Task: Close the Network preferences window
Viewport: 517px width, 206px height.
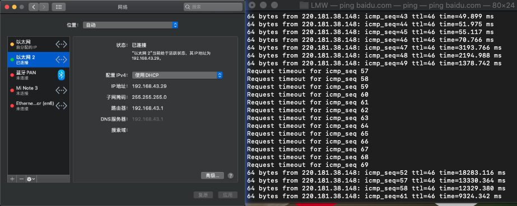Action: pyautogui.click(x=7, y=7)
